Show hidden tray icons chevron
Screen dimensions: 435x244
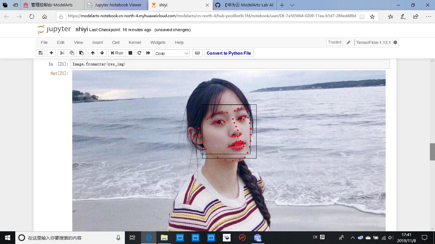pos(353,237)
